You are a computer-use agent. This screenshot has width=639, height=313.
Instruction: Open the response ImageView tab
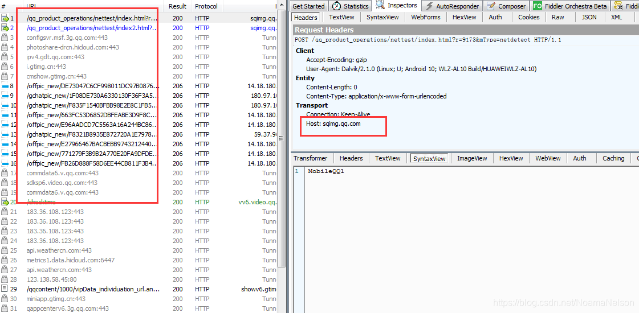[x=472, y=158]
